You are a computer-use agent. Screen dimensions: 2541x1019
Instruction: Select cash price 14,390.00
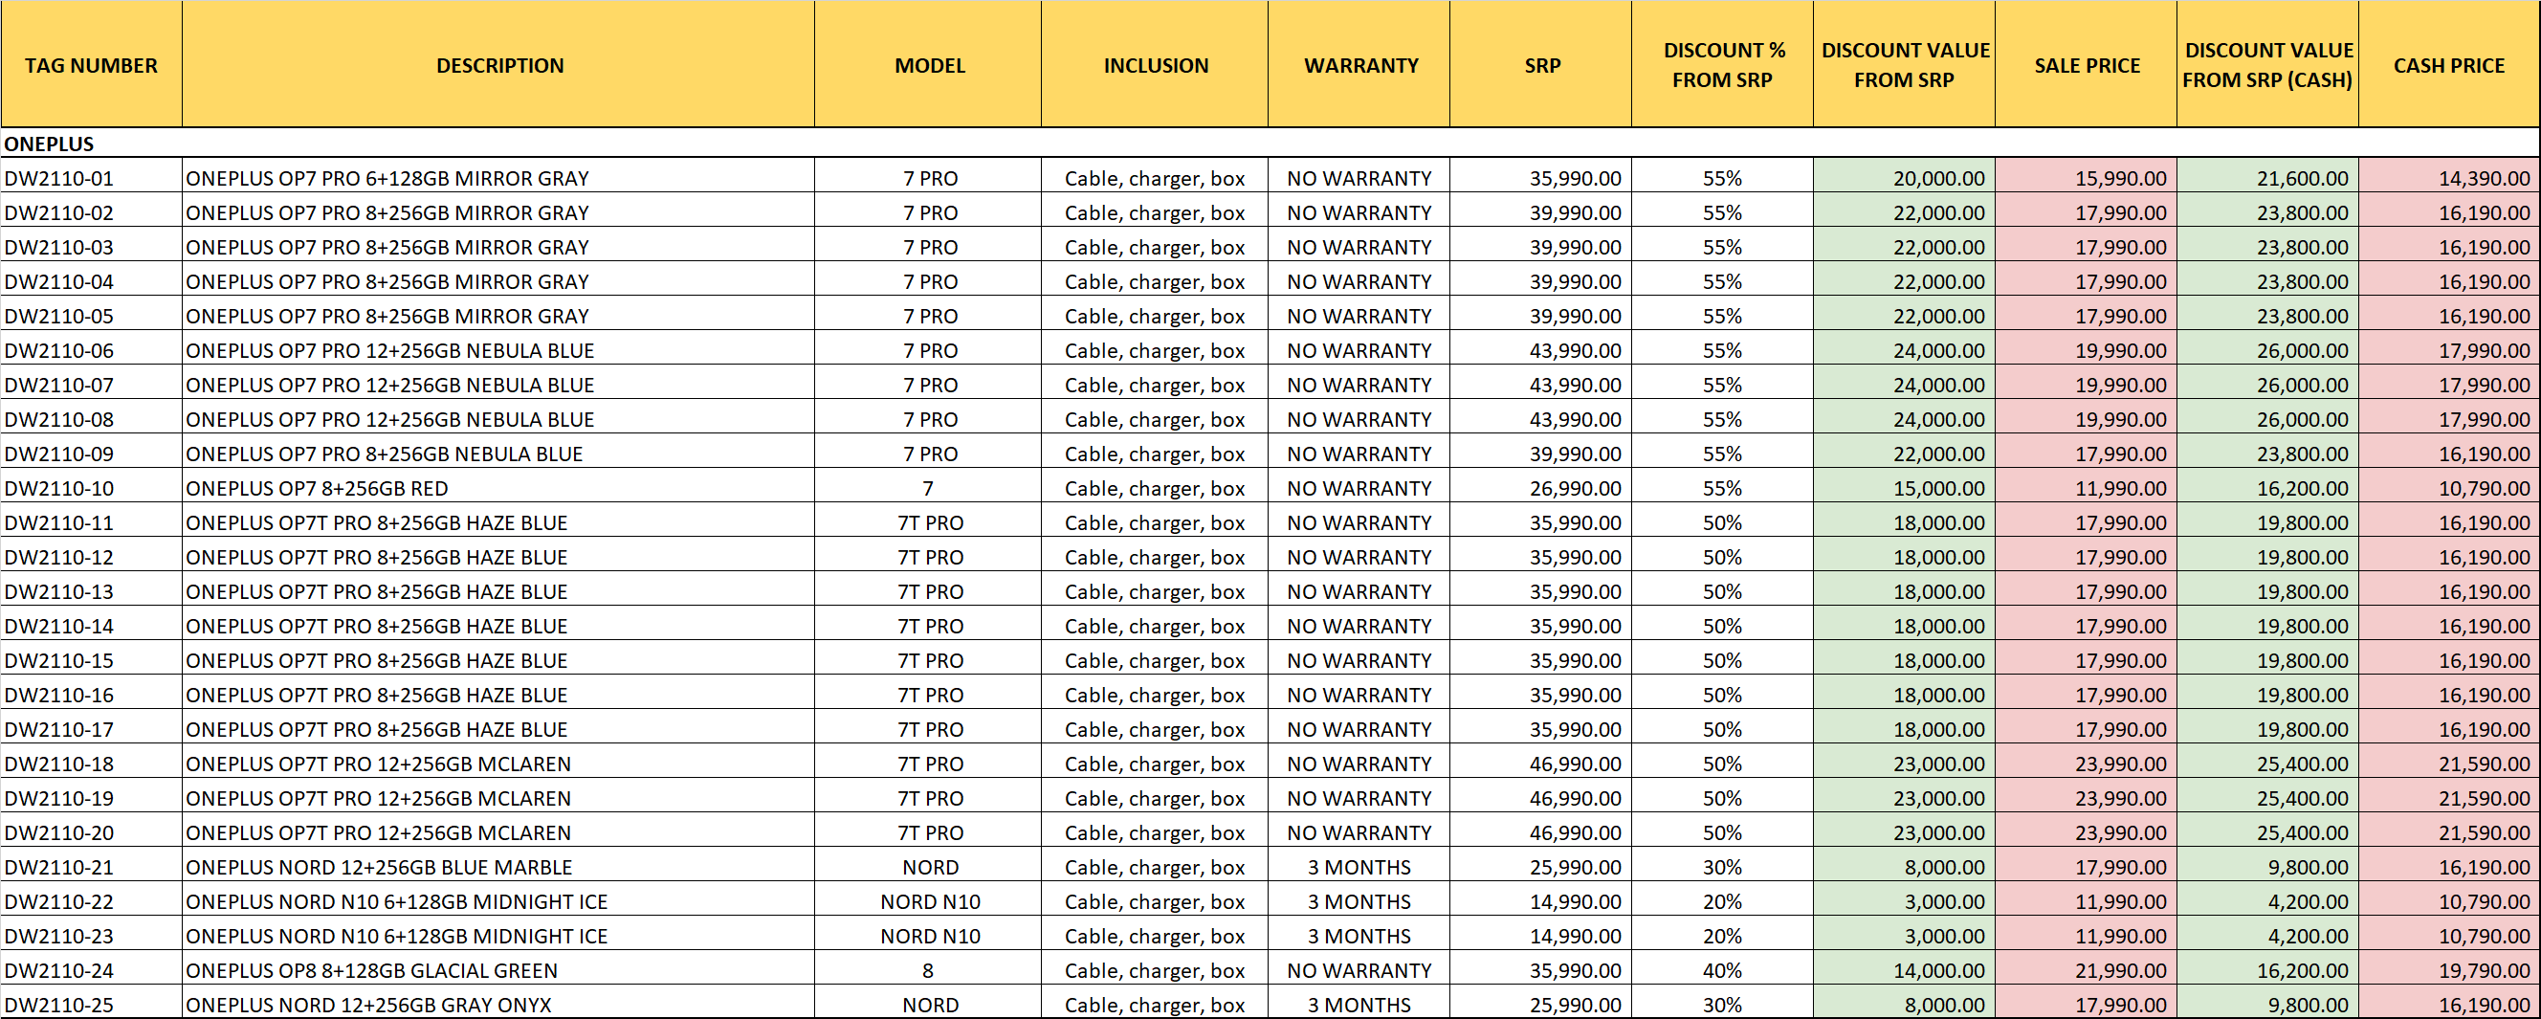2449,178
